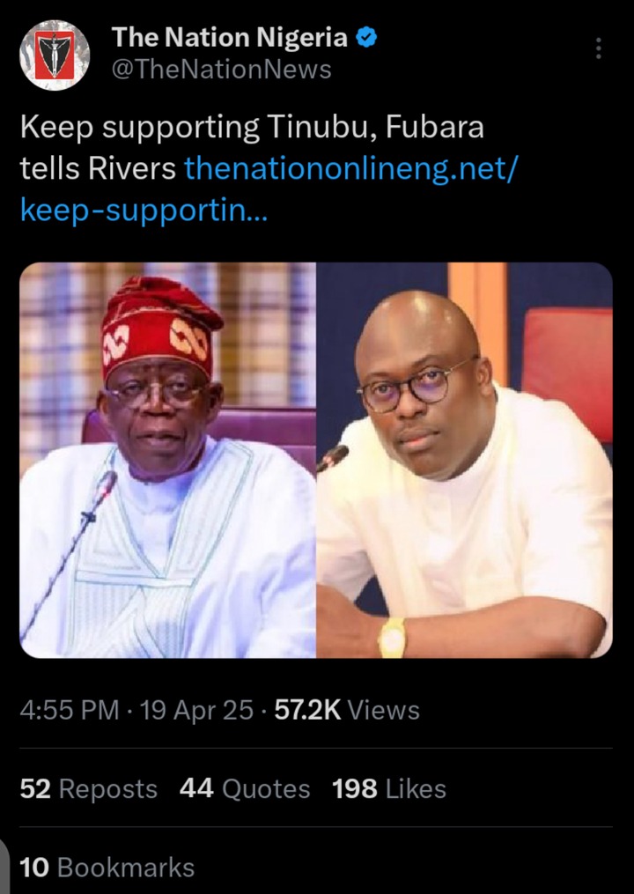Viewport: 634px width, 894px height.
Task: View the 198 Likes list
Action: click(x=389, y=789)
